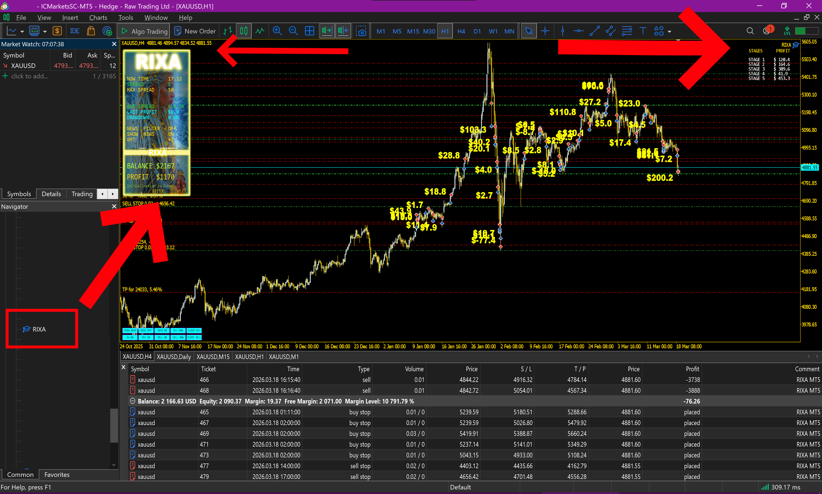Collapse the Balance summary row
The image size is (822, 494).
132,401
